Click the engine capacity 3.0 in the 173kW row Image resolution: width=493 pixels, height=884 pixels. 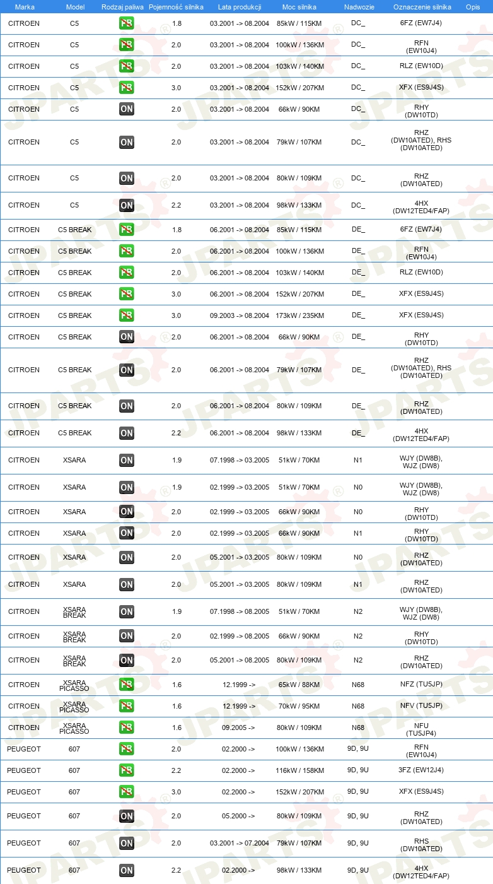[177, 315]
